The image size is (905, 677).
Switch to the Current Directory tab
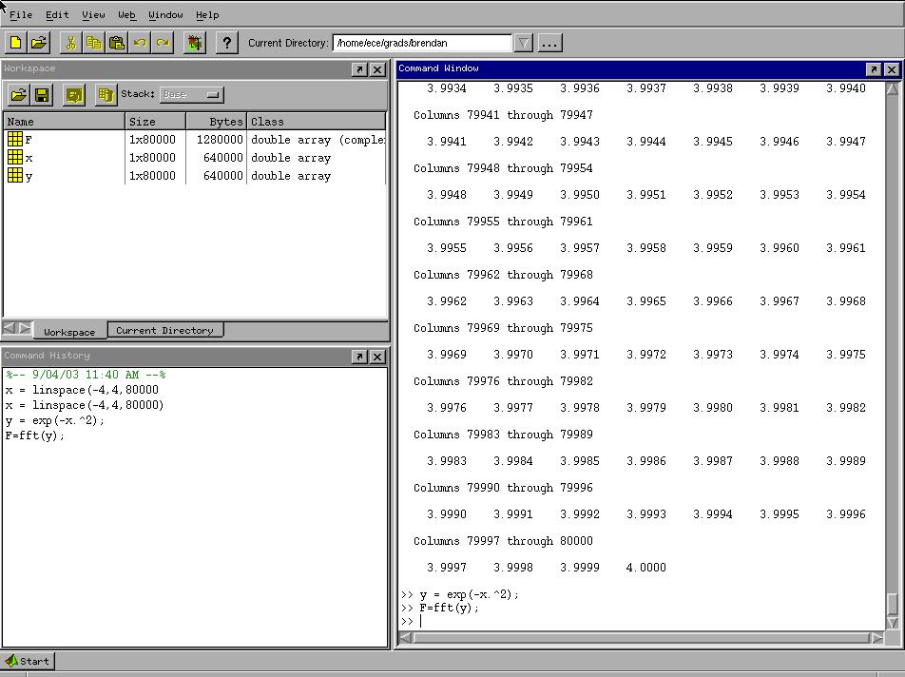coord(165,330)
